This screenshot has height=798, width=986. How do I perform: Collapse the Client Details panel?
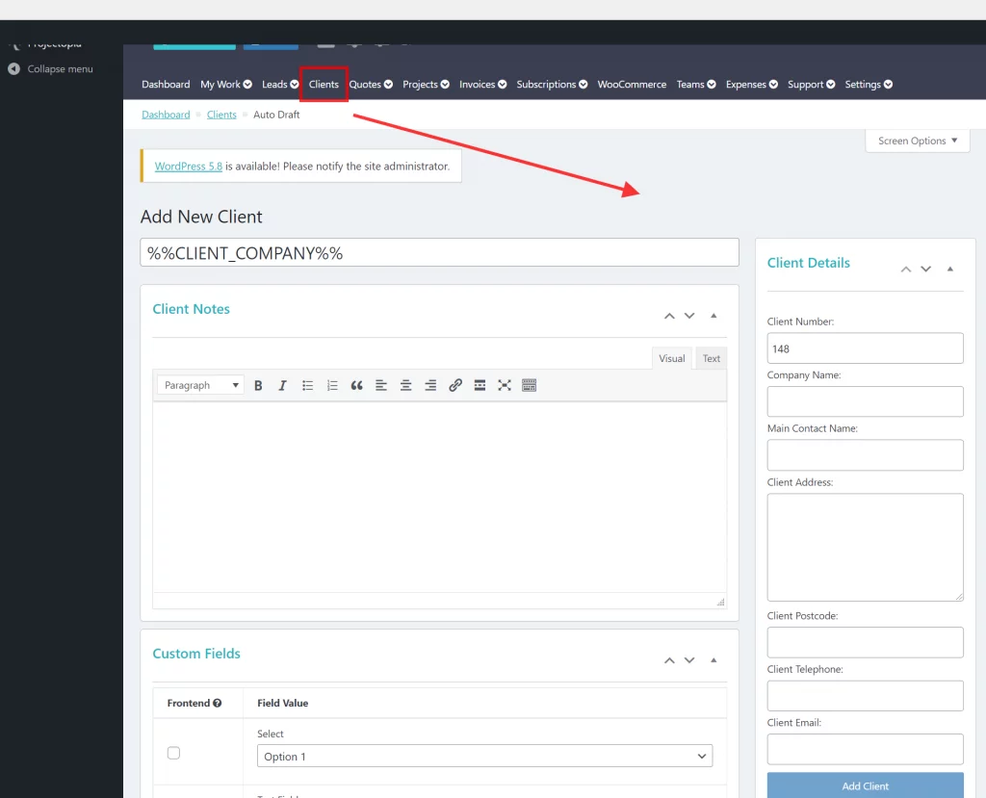point(950,270)
